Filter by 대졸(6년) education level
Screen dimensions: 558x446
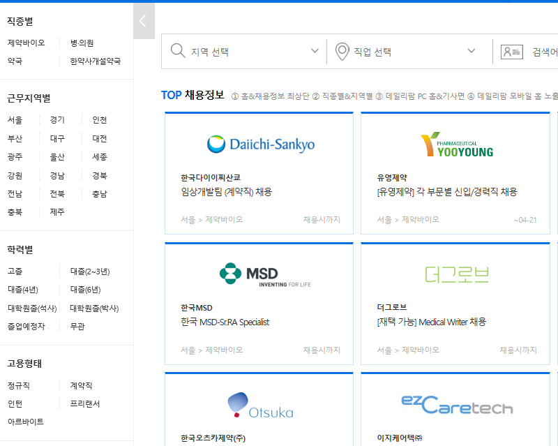coord(85,290)
